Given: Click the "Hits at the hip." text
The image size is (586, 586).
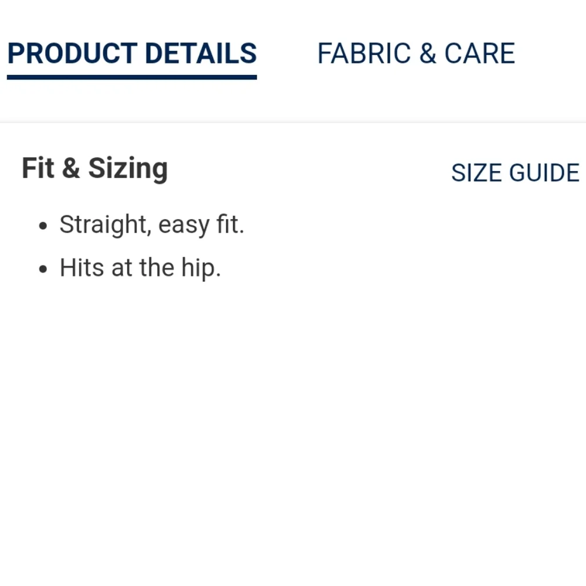Looking at the screenshot, I should click(x=140, y=268).
